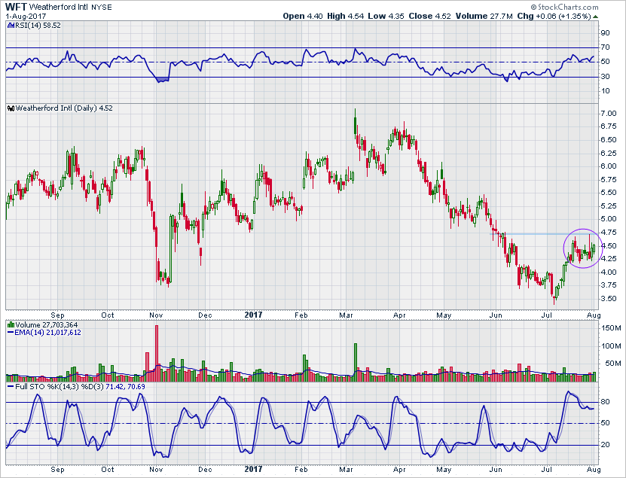This screenshot has height=478, width=626.
Task: Click the tall green volume bar in March
Action: [355, 357]
